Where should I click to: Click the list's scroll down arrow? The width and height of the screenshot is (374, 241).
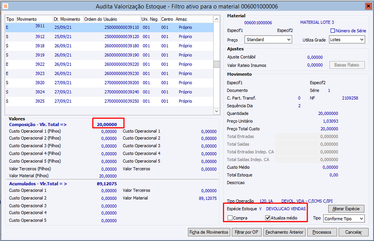[216, 111]
